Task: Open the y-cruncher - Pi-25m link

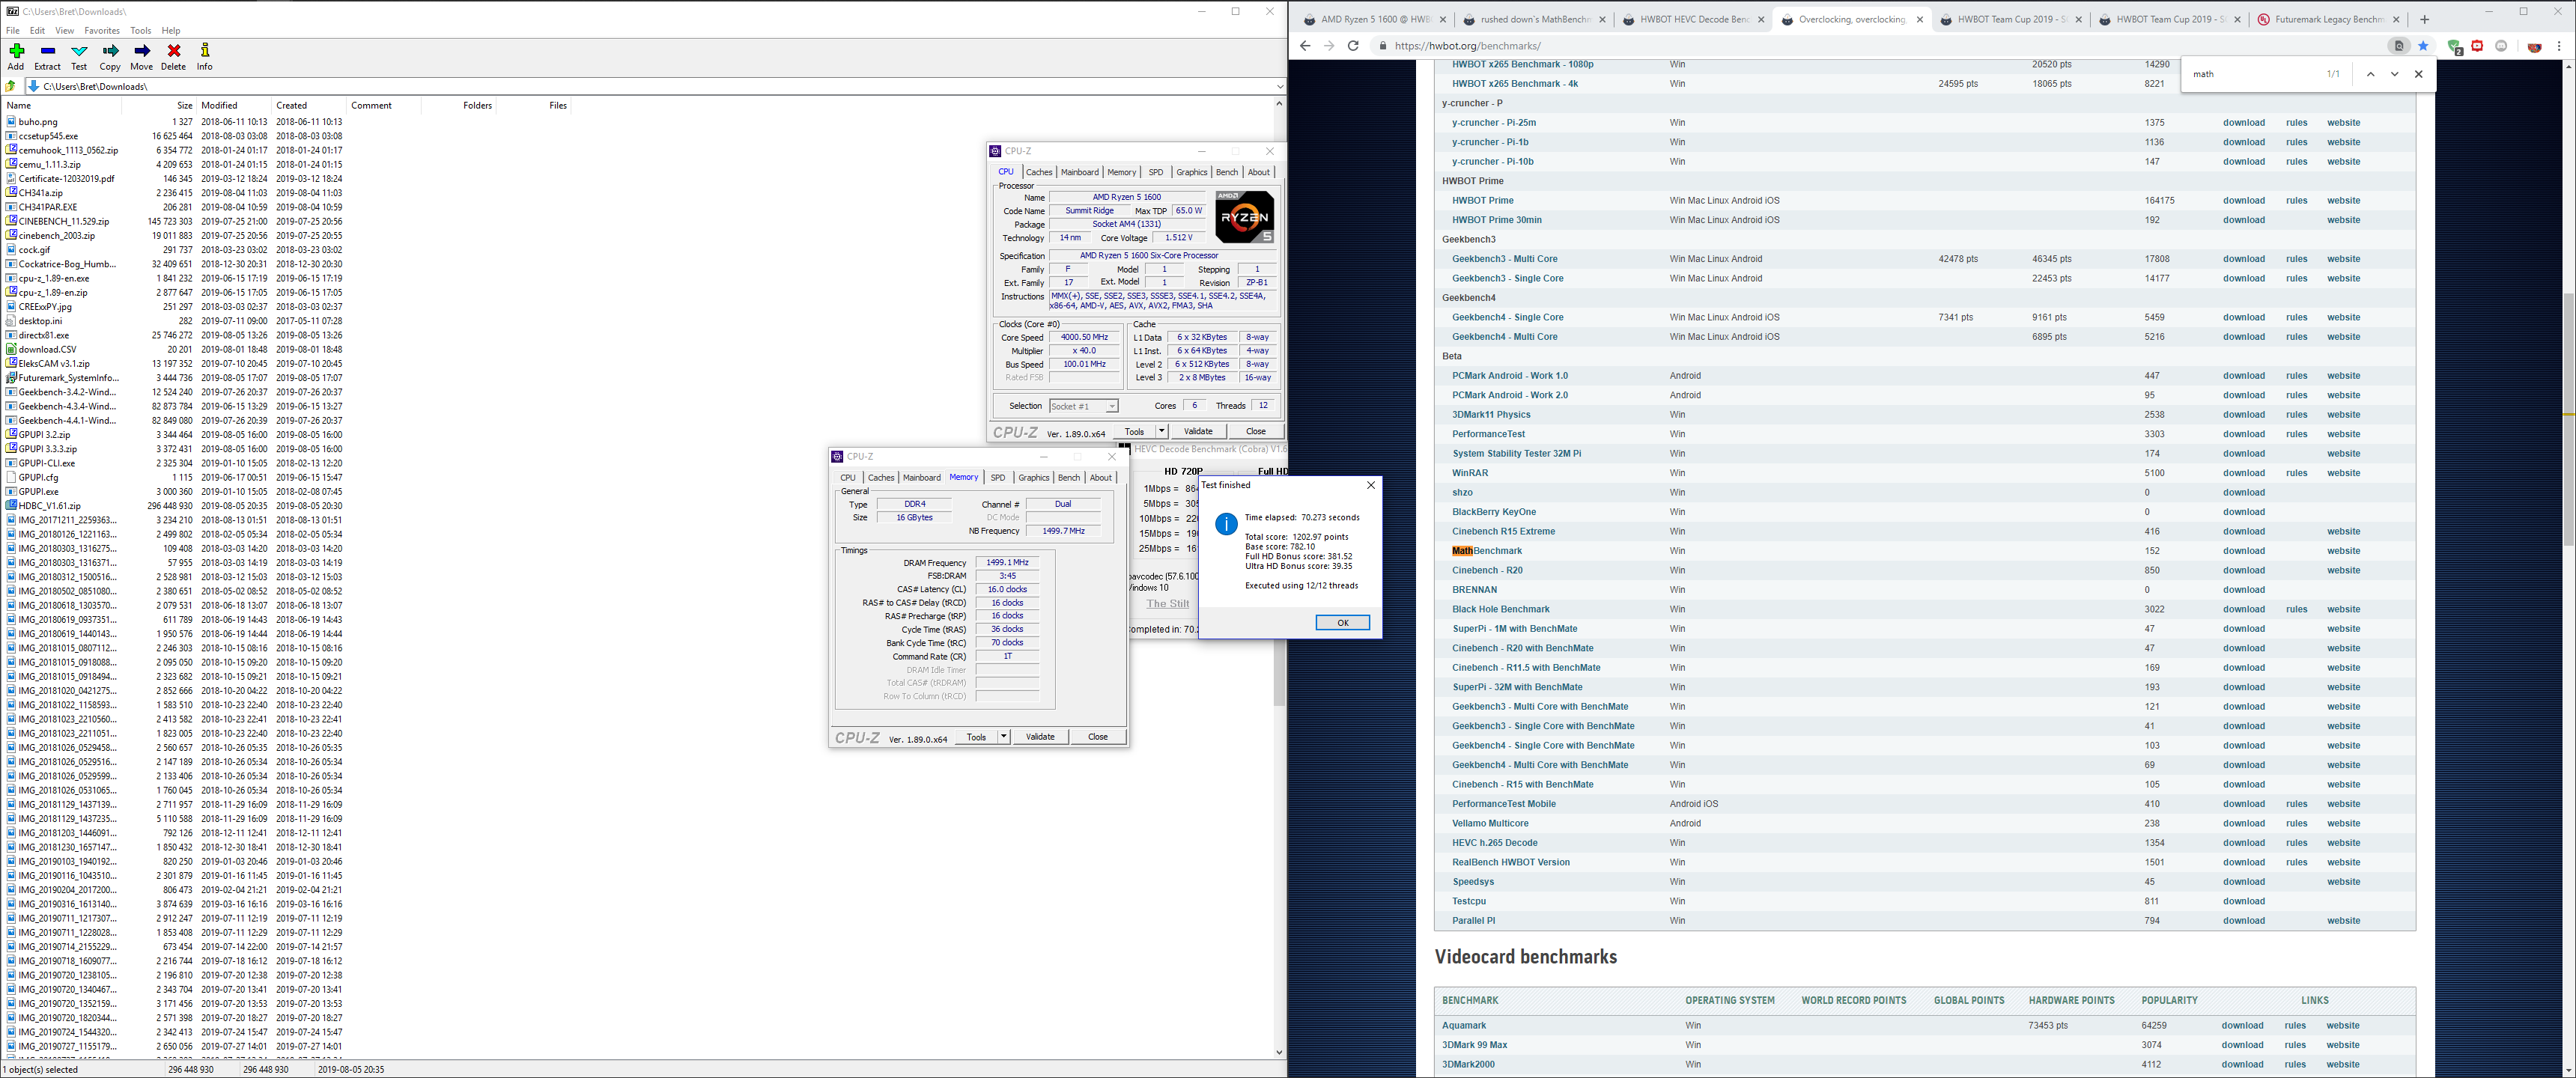Action: [x=1494, y=123]
